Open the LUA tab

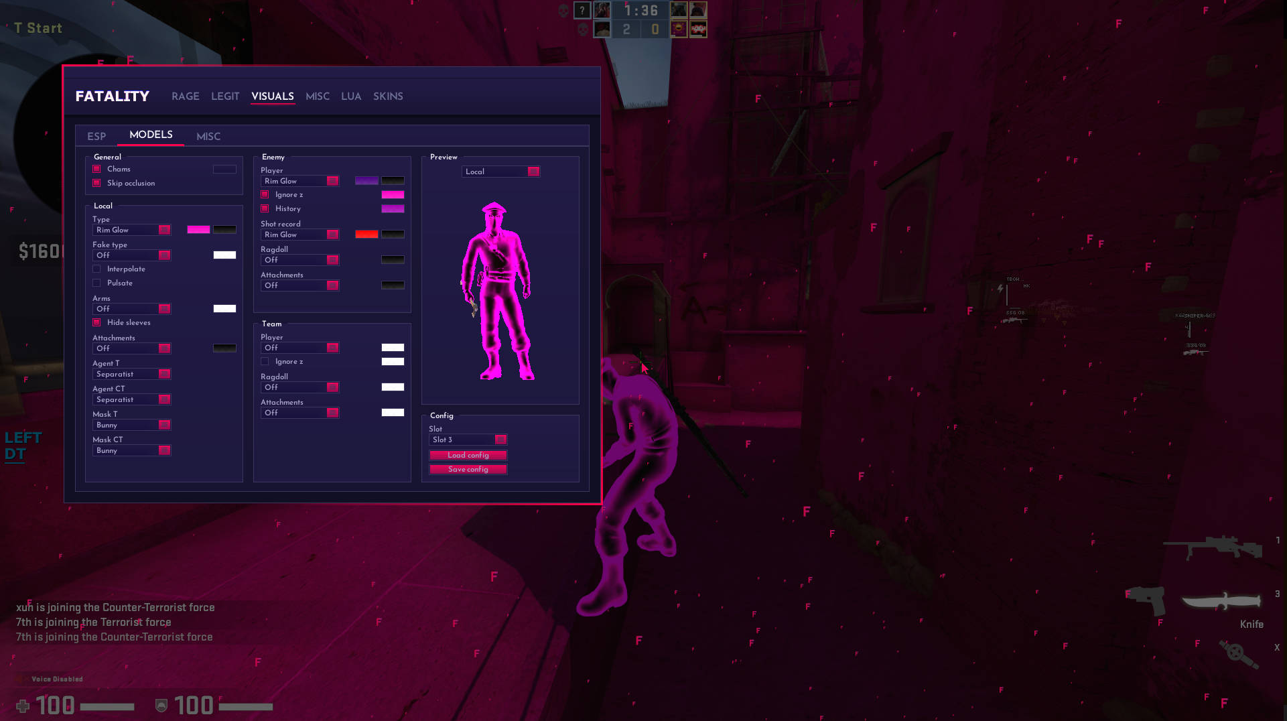351,96
